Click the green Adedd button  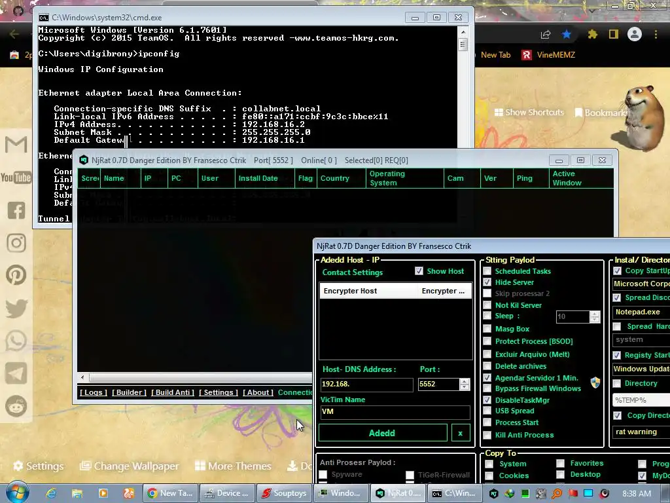[x=382, y=433]
